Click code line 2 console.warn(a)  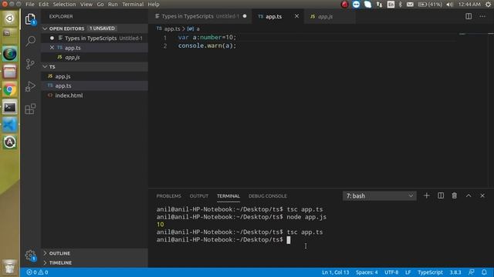pos(207,46)
